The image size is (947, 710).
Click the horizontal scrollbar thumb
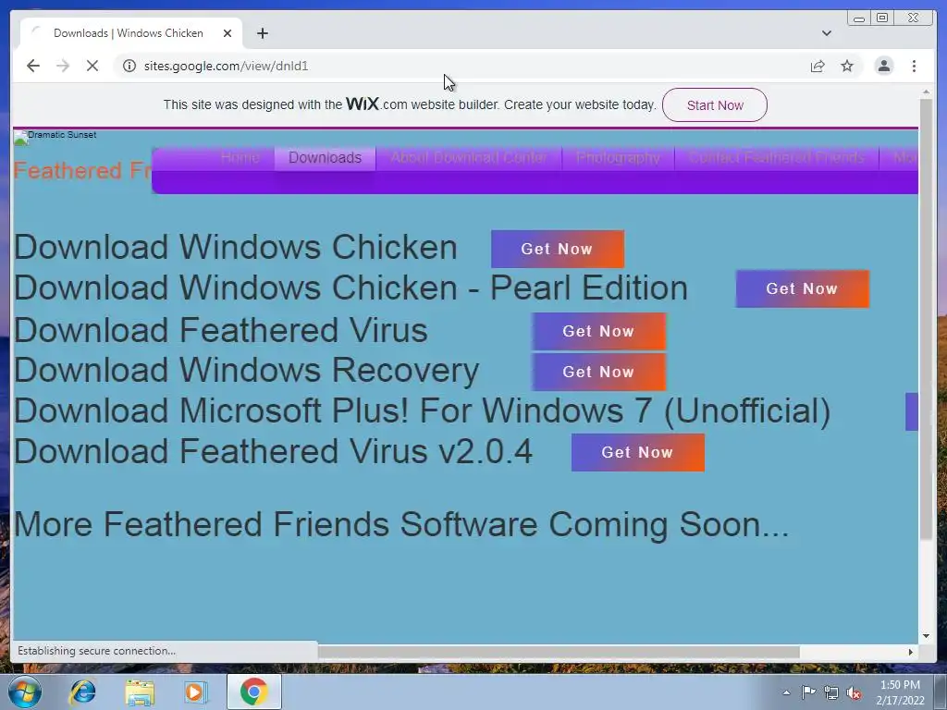click(559, 652)
